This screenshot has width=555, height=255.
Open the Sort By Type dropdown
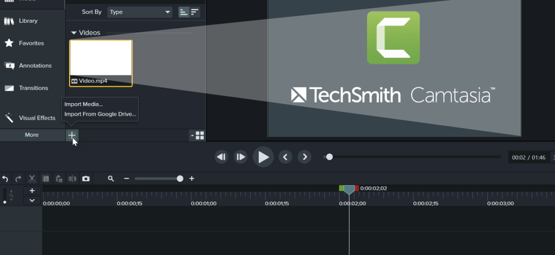pos(140,12)
